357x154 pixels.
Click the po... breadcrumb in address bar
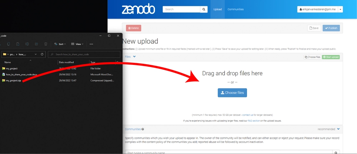coord(12,55)
